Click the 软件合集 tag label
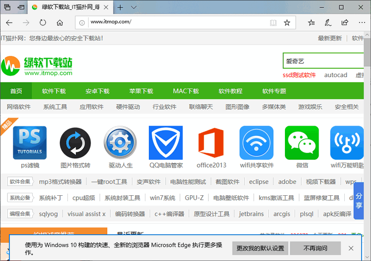 click(20, 181)
